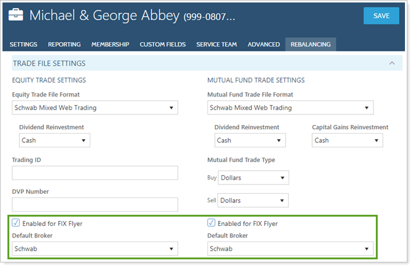Open Mutual Fund Trade File Format dropdown
This screenshot has width=413, height=268.
click(290, 108)
